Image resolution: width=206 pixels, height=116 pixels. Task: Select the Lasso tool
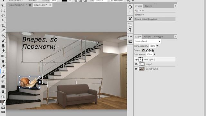click(3, 15)
